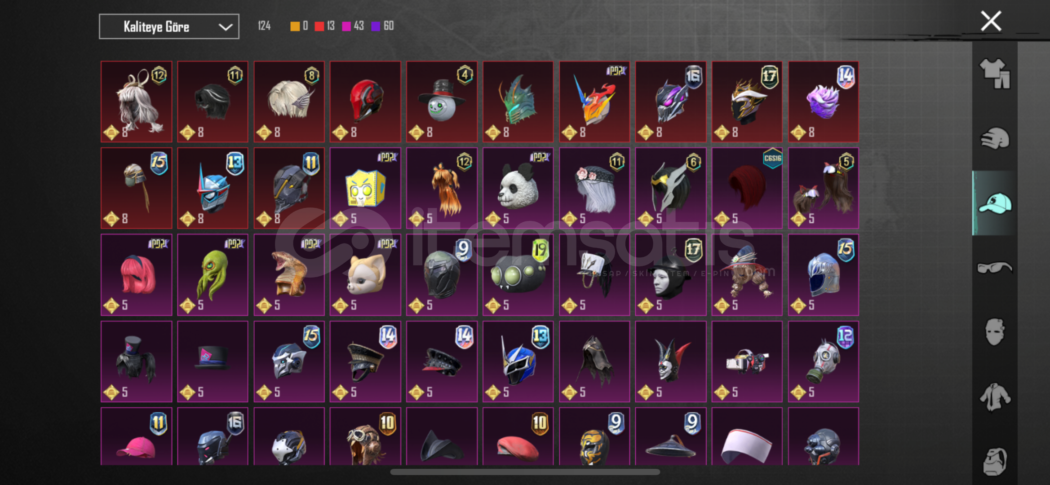The image size is (1050, 485).
Task: Click the red quality filter swatch
Action: pos(319,26)
